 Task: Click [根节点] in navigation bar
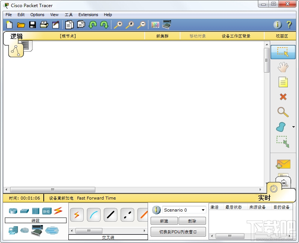pos(68,36)
